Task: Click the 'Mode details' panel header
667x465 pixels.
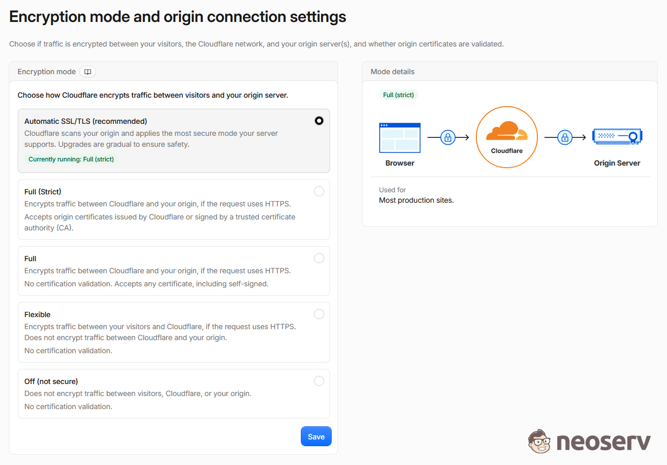Action: point(393,72)
